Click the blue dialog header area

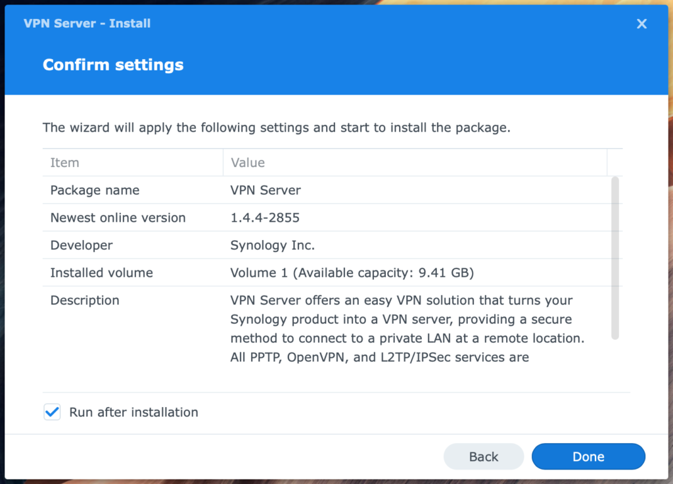coord(336,46)
